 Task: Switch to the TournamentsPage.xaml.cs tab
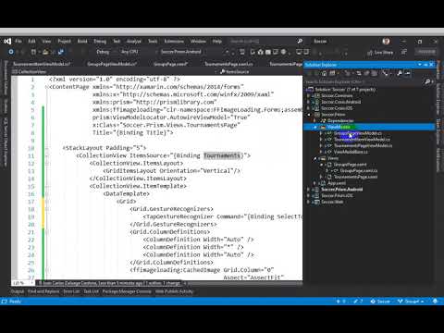pos(228,64)
